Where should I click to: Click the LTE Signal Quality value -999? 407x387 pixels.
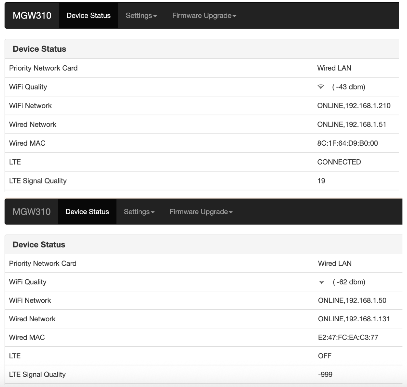(x=325, y=375)
